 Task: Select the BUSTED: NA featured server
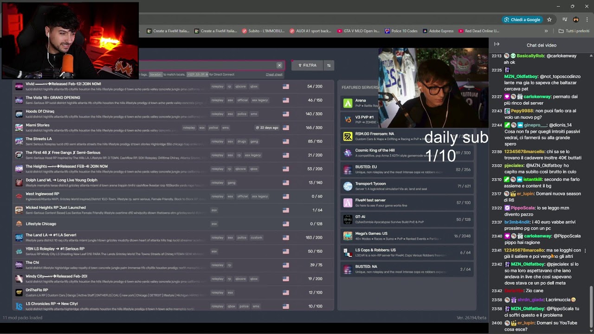407,270
